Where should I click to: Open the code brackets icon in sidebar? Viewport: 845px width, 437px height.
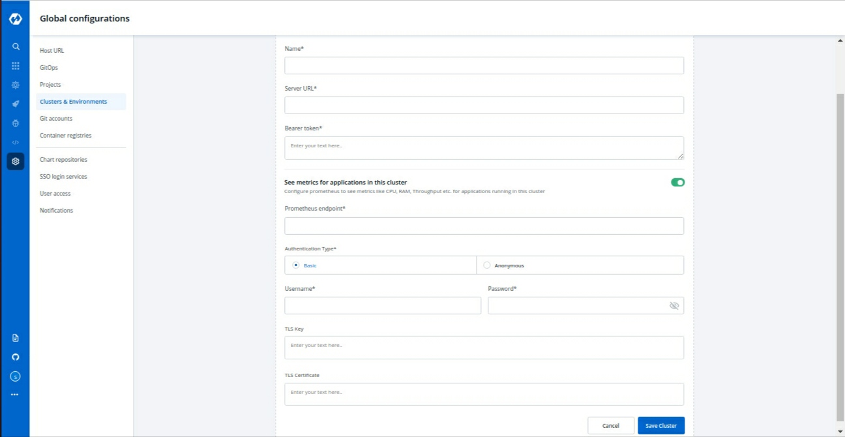pos(16,142)
